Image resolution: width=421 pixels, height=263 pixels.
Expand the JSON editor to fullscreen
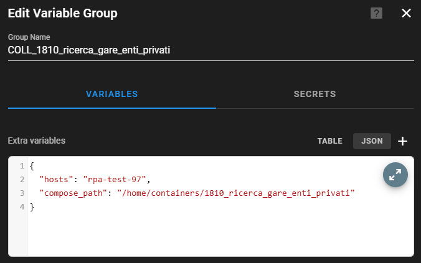(x=395, y=175)
